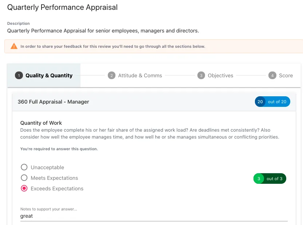Click the step 4 number circle
The height and width of the screenshot is (225, 303).
272,75
